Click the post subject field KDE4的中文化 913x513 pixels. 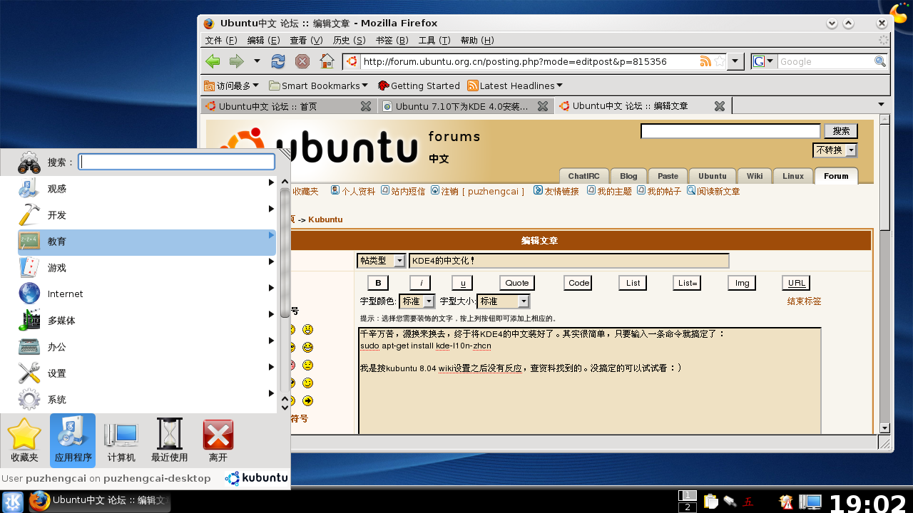[569, 261]
